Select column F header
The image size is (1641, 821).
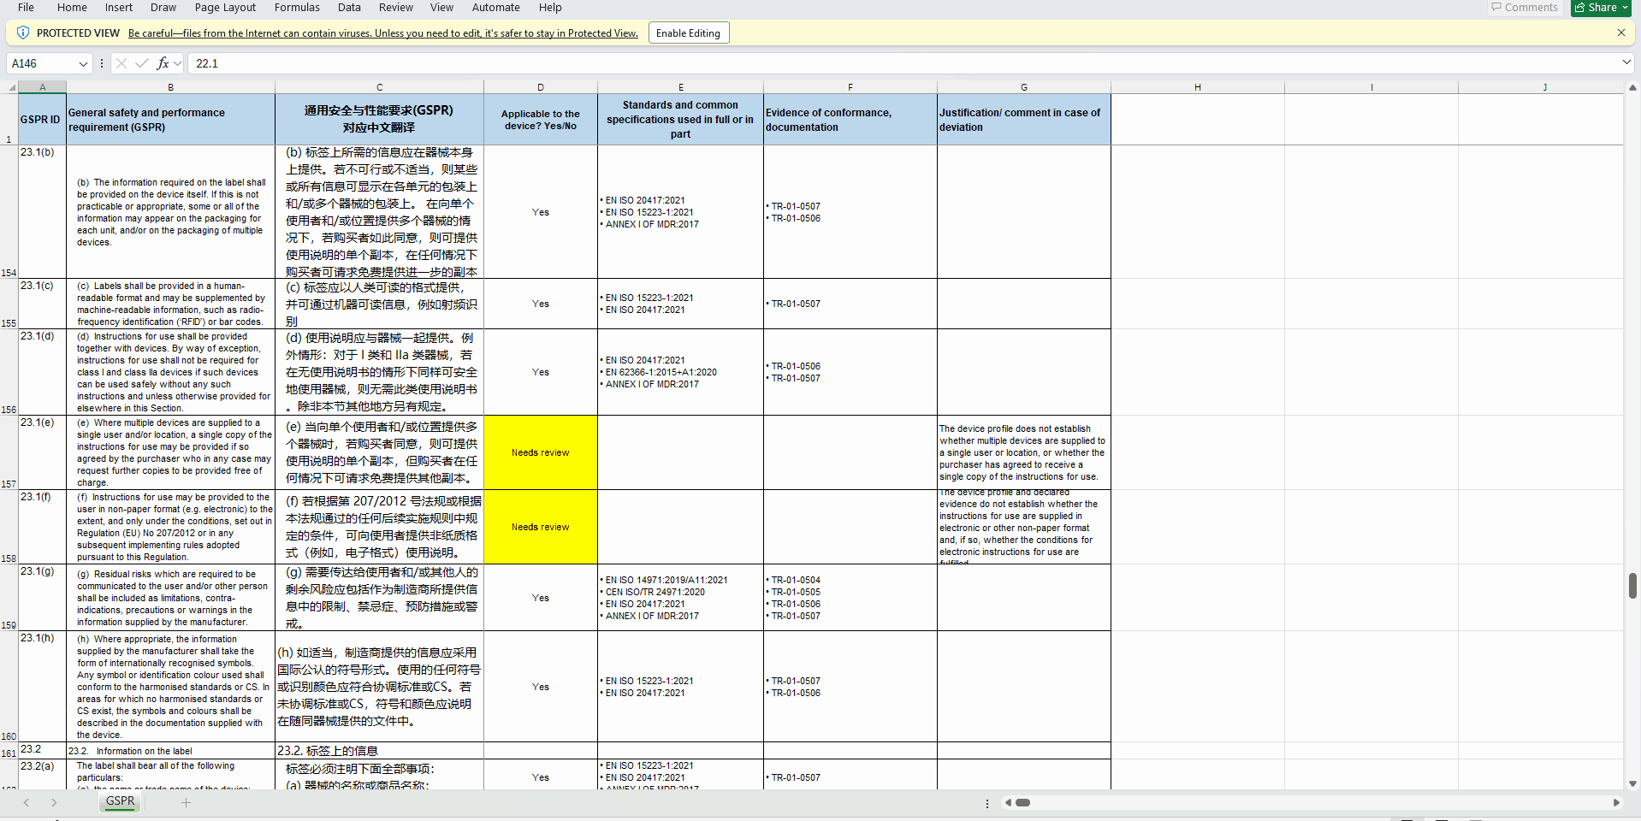coord(850,87)
